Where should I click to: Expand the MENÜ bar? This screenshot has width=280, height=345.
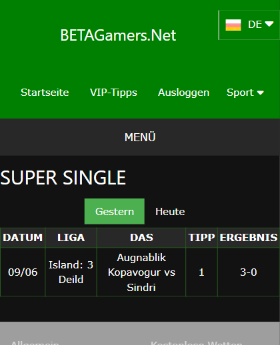point(140,137)
